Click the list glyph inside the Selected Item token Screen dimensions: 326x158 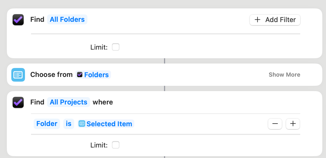(x=82, y=124)
